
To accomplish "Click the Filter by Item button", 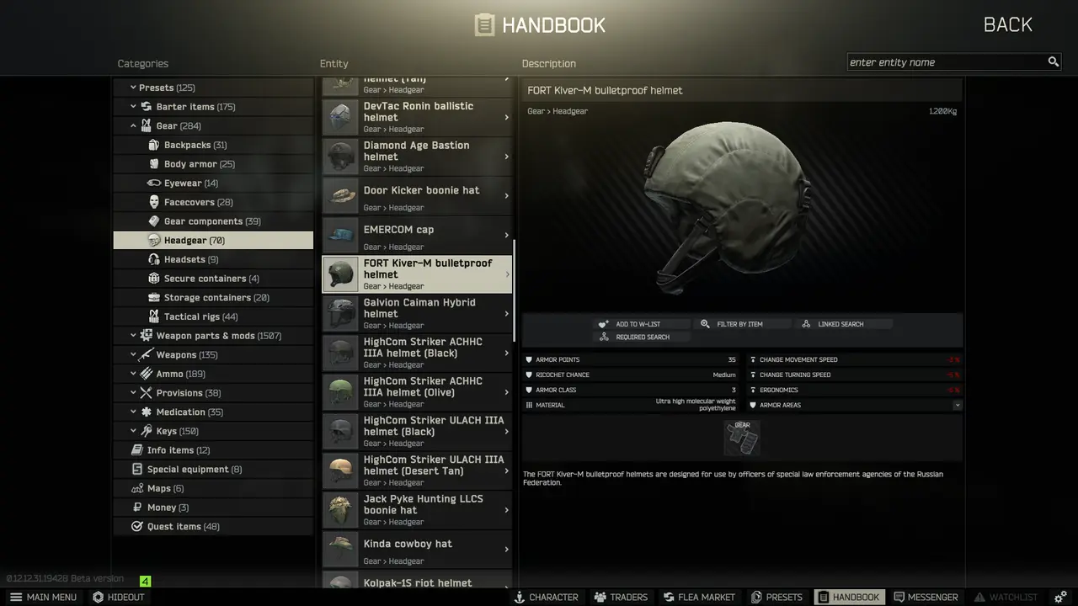I will [x=743, y=324].
